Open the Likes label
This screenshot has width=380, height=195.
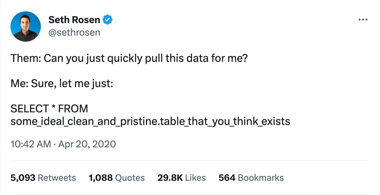[x=195, y=178]
